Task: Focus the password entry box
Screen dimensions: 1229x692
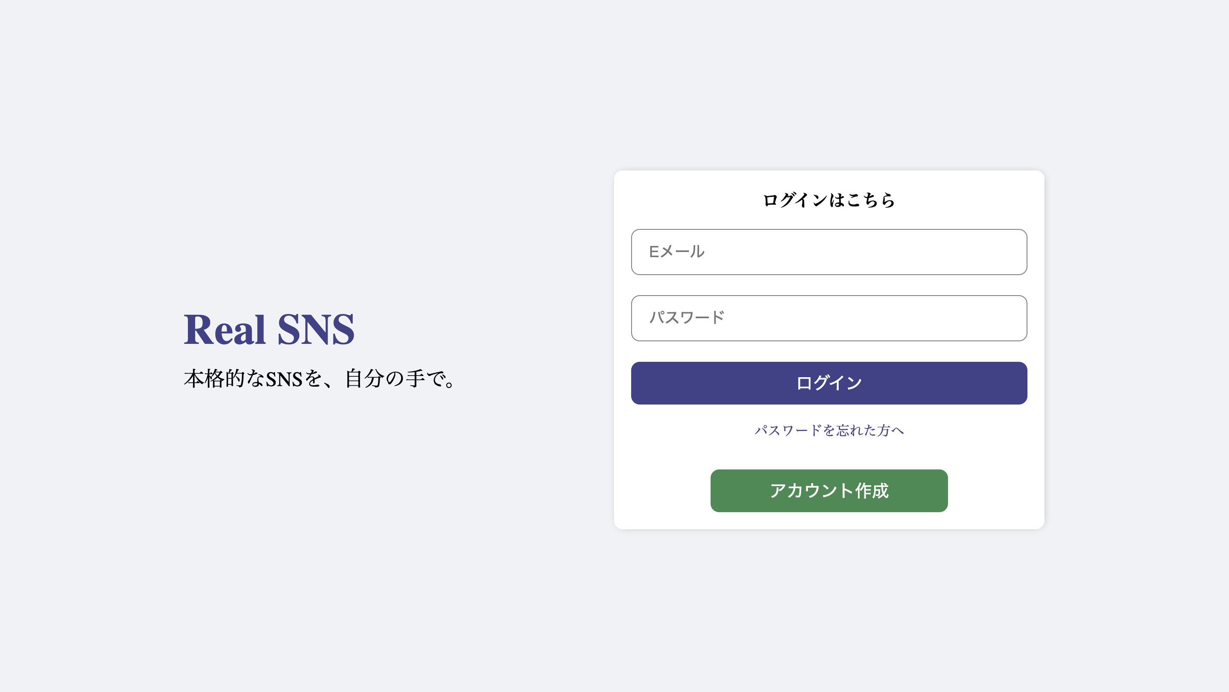Action: click(x=829, y=318)
